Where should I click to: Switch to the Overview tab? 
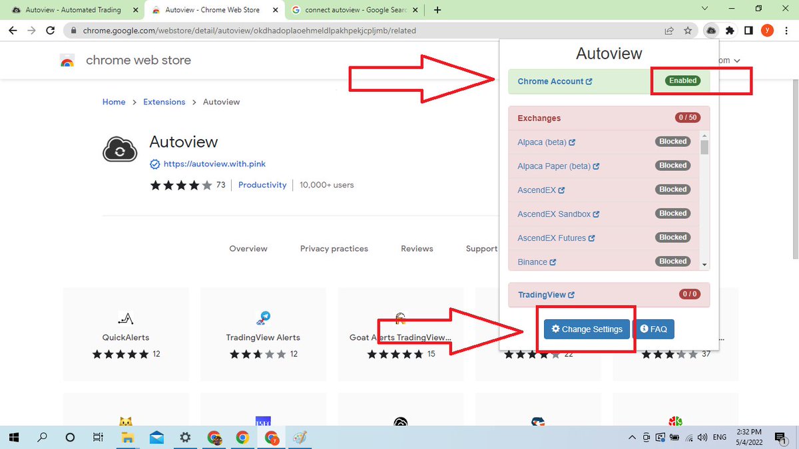pos(248,249)
